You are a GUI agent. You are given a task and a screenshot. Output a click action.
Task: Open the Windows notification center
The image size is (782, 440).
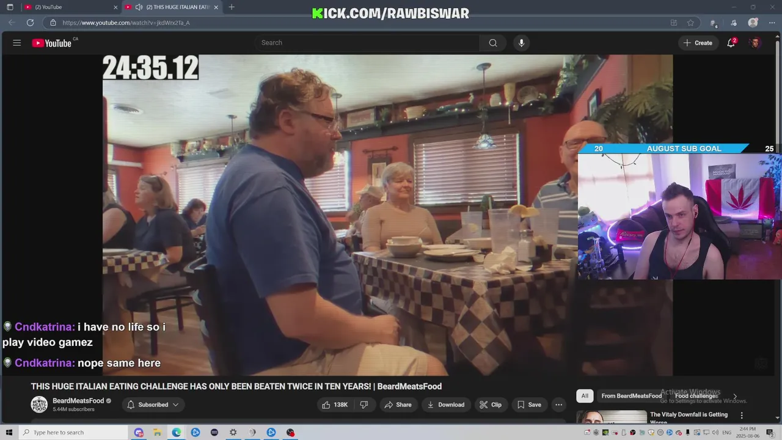[770, 433]
